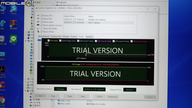Collapse the 顯示 node in background tree
192x108 pixels.
26,41
